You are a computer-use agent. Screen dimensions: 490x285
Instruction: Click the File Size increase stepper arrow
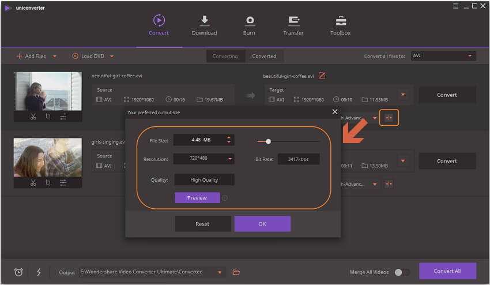point(229,137)
